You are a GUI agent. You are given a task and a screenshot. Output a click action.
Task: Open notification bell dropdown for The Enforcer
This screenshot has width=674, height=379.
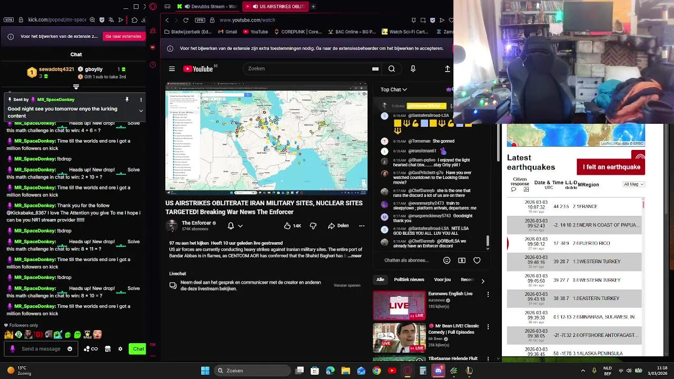tap(235, 226)
